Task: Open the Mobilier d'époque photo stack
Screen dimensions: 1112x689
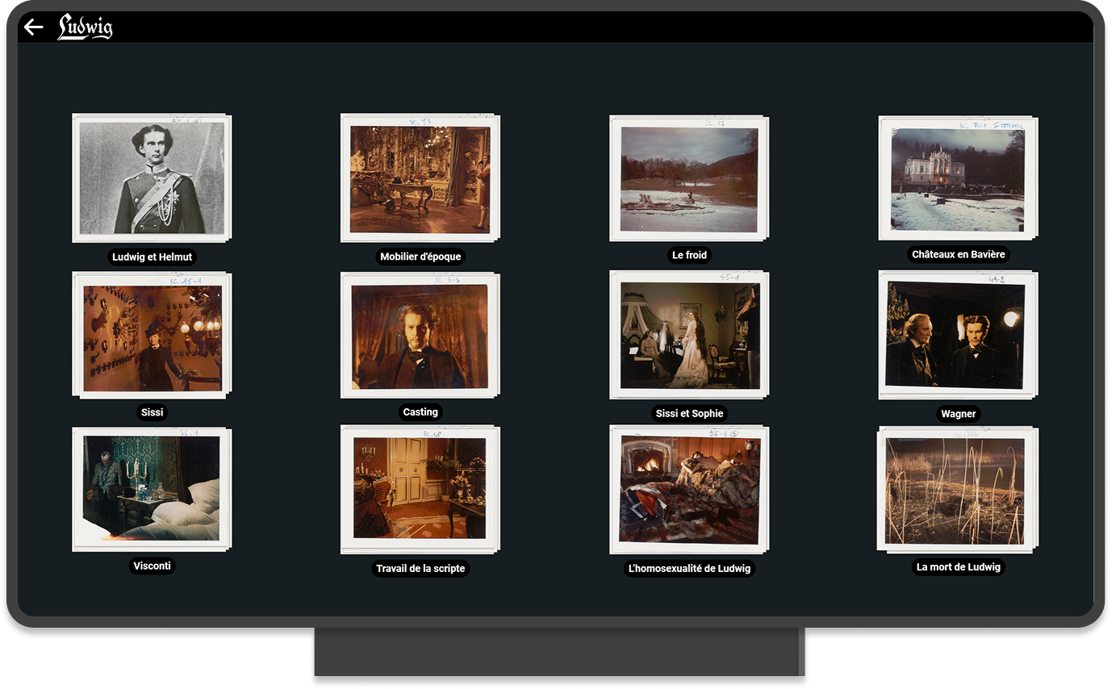Action: click(420, 177)
